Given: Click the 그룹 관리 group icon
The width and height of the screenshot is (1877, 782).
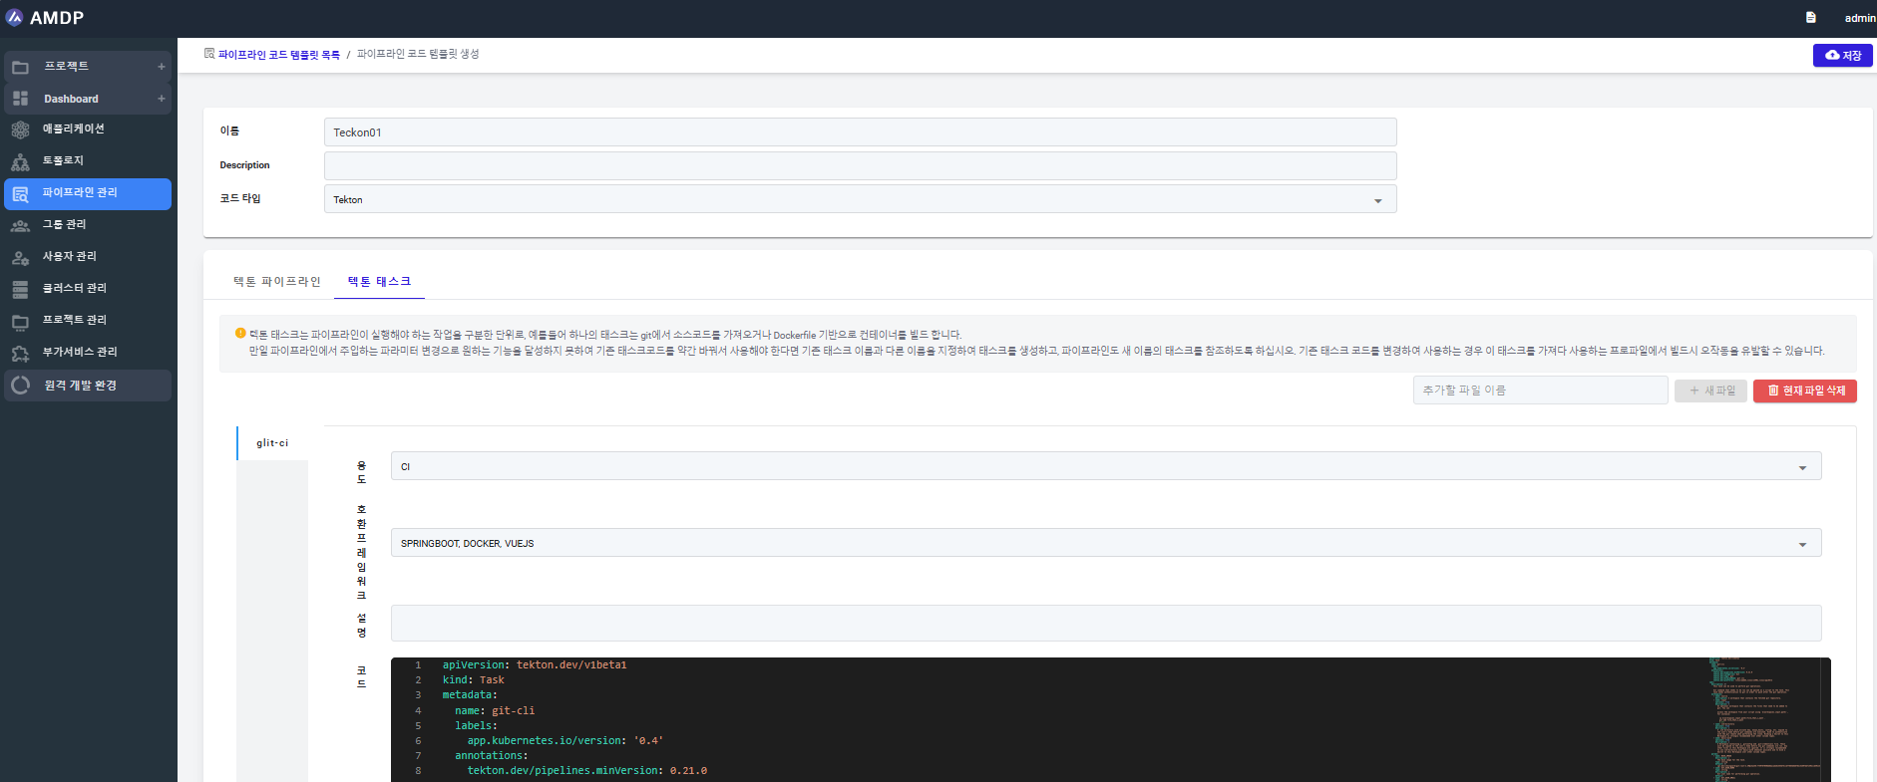Looking at the screenshot, I should click(x=20, y=225).
